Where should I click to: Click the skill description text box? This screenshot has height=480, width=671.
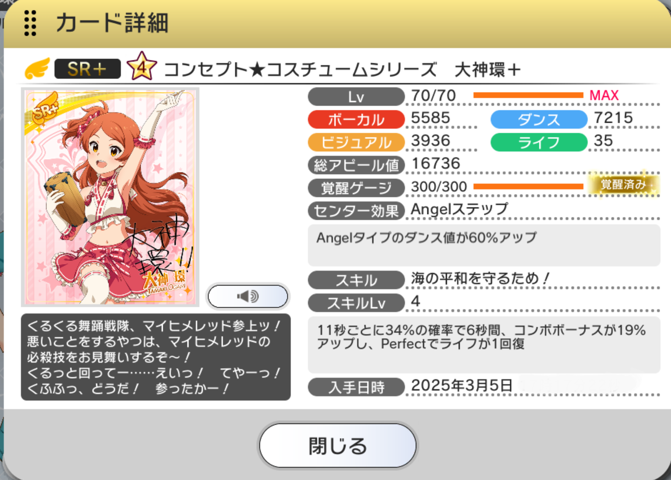(484, 345)
